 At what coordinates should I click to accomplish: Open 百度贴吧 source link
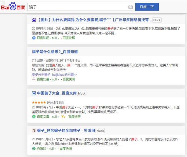pyautogui.click(x=43, y=38)
